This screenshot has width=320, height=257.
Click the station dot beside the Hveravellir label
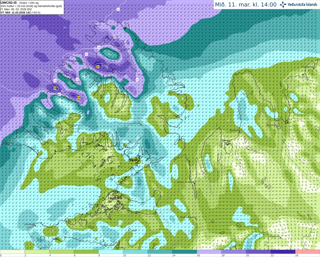coord(280,238)
